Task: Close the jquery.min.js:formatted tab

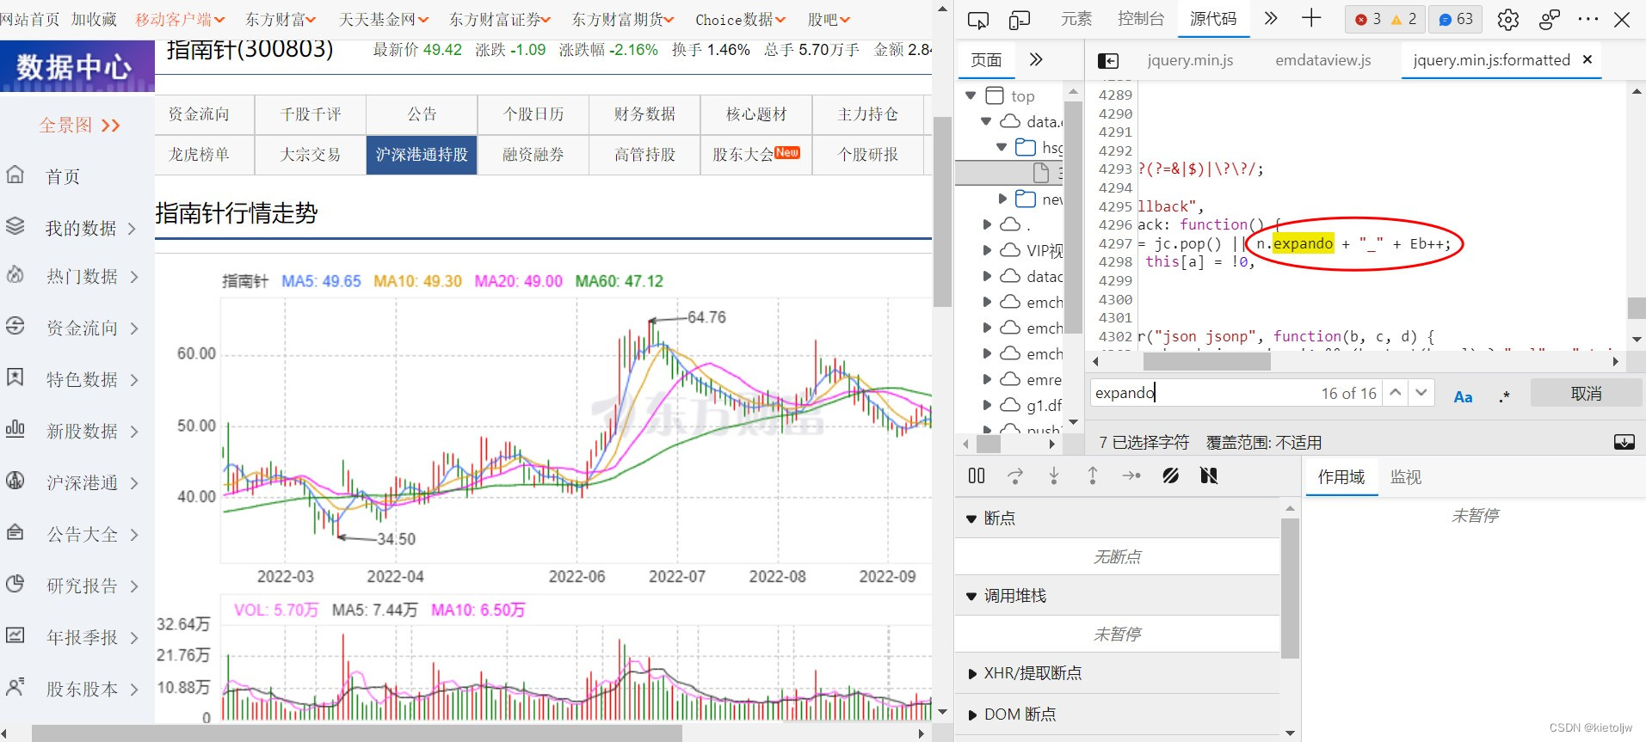Action: click(1587, 59)
